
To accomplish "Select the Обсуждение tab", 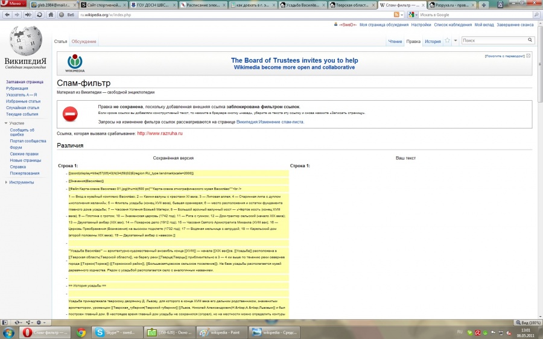I will 84,42.
